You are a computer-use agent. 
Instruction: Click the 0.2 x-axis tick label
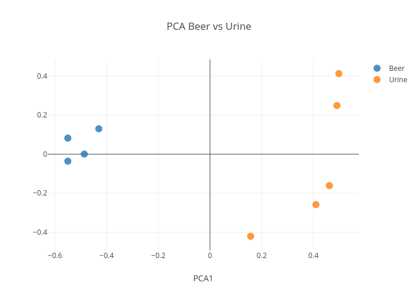[262, 256]
